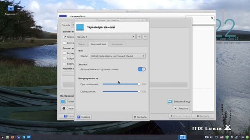Select the 'Внешний вид' tab
The width and height of the screenshot is (250, 140).
(x=98, y=44)
